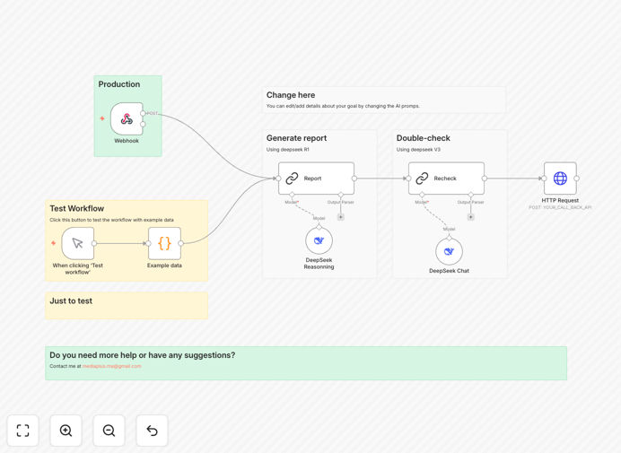Click the Recheck node output connector
The image size is (621, 453).
click(485, 179)
